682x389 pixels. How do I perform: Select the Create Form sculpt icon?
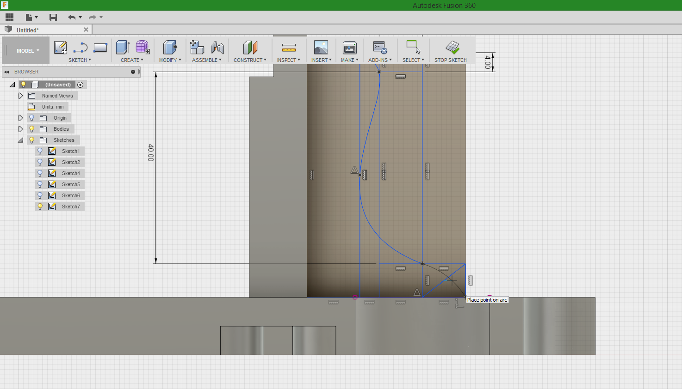143,47
